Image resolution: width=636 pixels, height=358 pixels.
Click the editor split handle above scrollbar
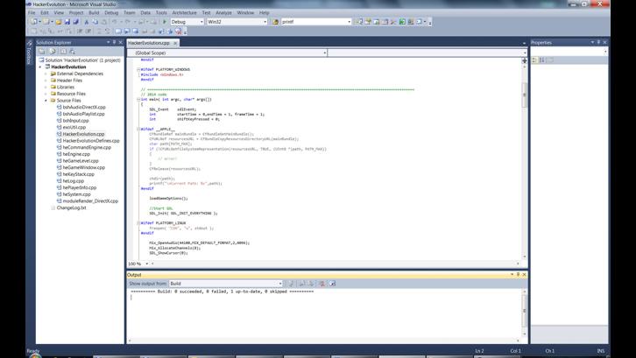point(525,60)
